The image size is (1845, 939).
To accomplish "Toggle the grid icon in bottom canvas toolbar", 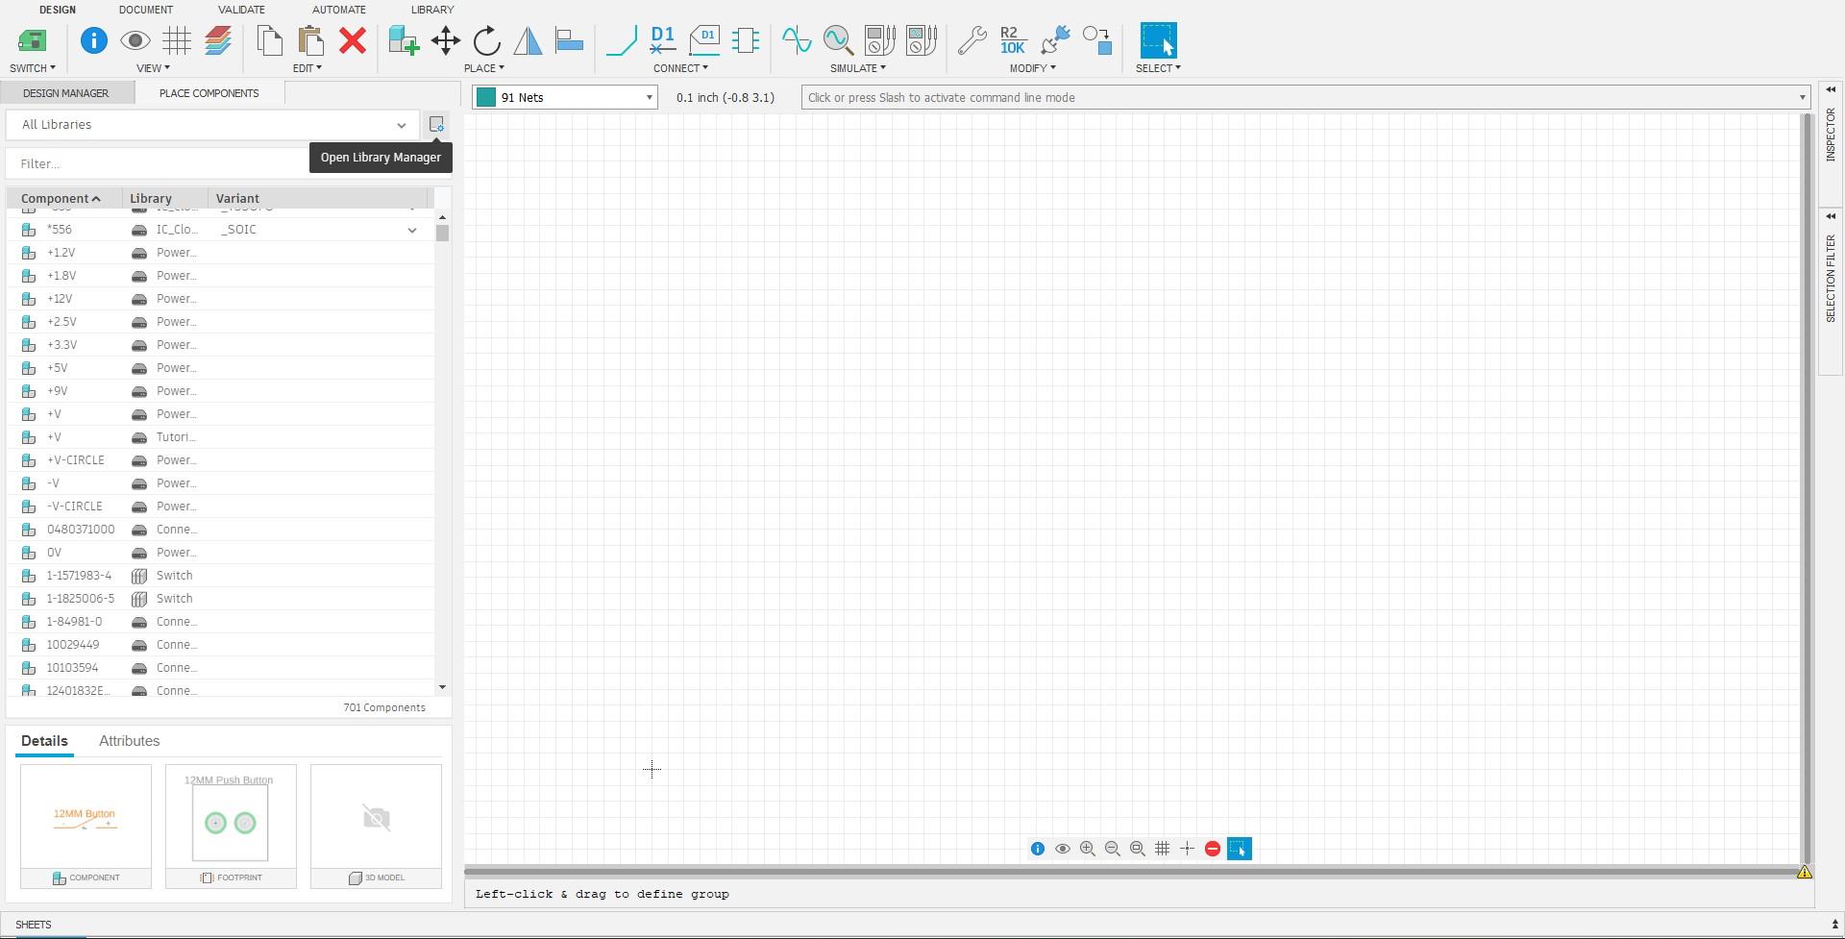I will [1163, 849].
